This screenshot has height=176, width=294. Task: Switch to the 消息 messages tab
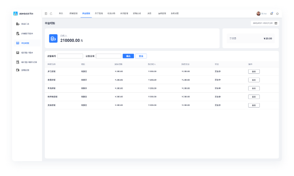pos(149,14)
